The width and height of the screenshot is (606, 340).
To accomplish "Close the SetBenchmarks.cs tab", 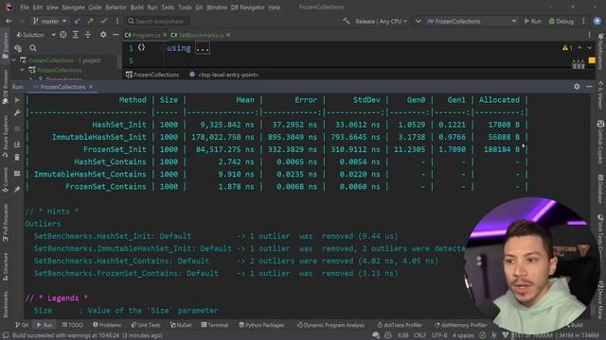I will pyautogui.click(x=228, y=35).
